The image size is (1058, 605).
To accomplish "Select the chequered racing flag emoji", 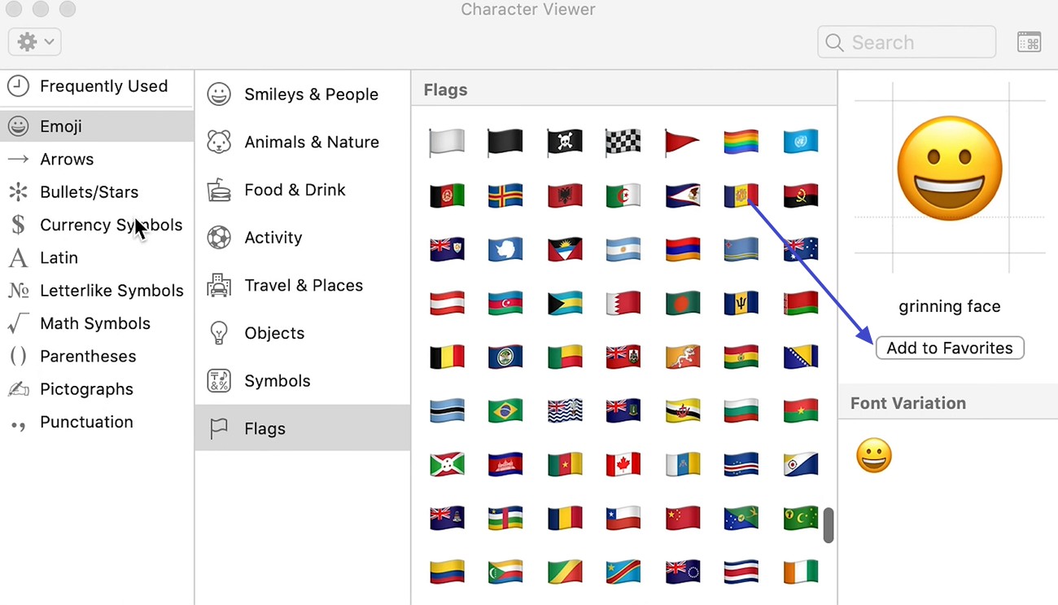I will click(623, 142).
